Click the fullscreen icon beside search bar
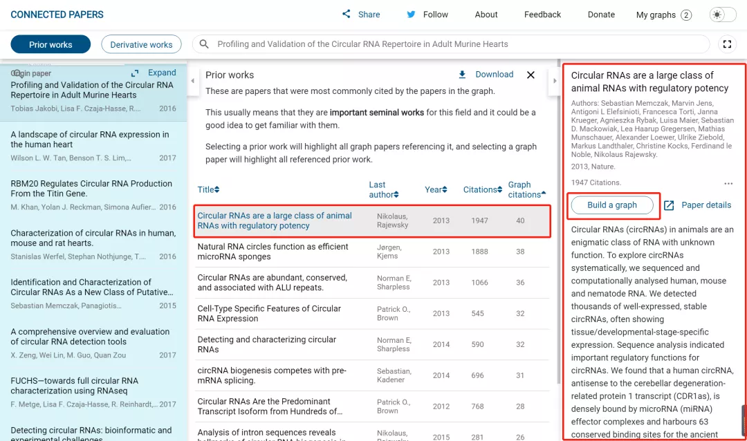The width and height of the screenshot is (747, 441). click(x=727, y=44)
